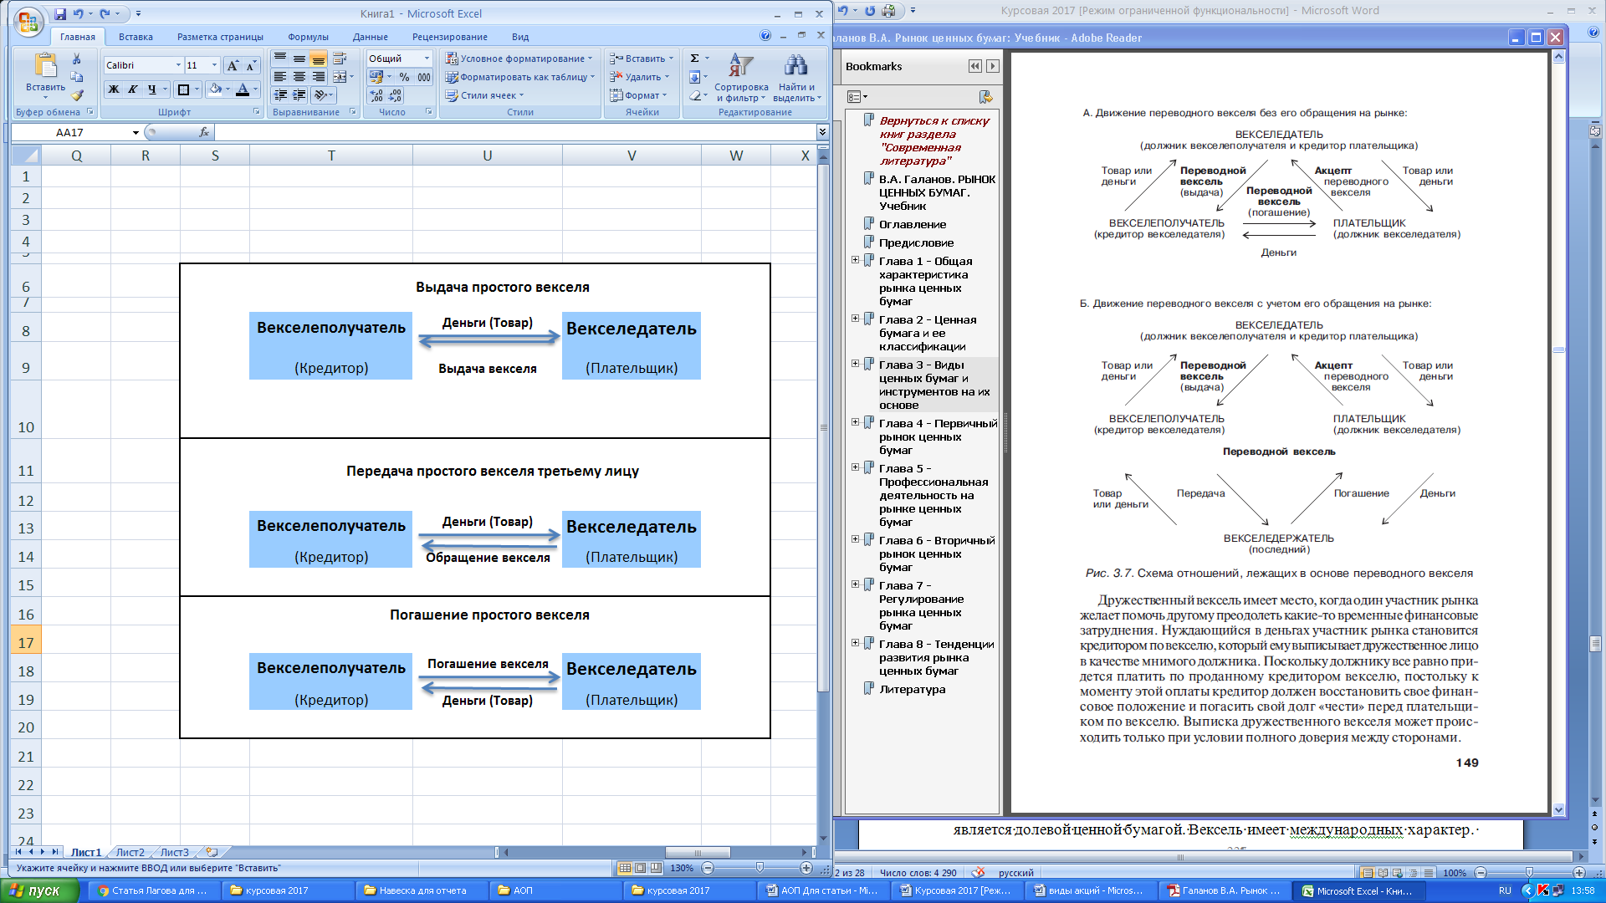Screen dimensions: 1606x903
Task: Increase decimal places button
Action: click(376, 95)
